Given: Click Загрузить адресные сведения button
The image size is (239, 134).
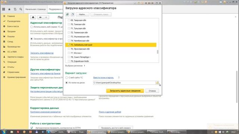Looking at the screenshot, I should pos(125,91).
